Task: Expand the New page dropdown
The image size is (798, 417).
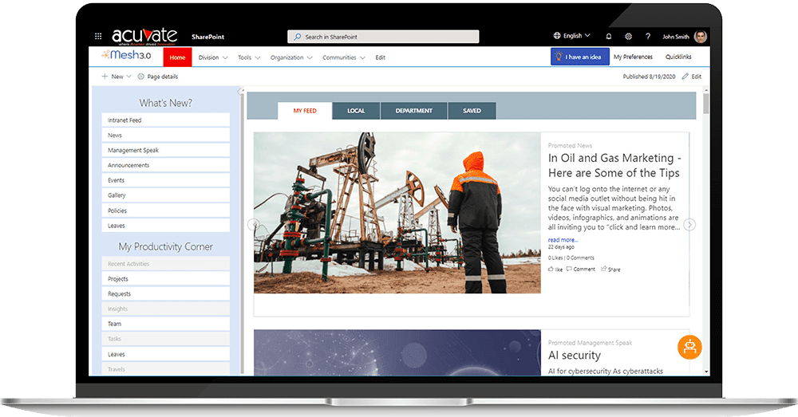Action: point(117,77)
